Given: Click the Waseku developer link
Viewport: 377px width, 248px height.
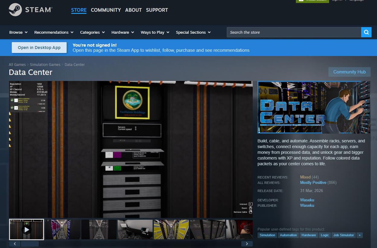Looking at the screenshot, I should [307, 200].
